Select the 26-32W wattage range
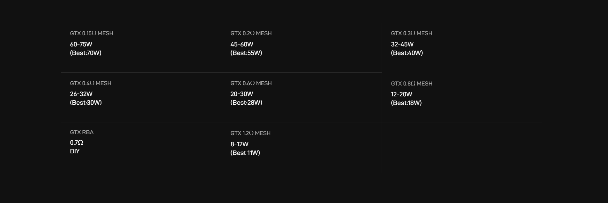This screenshot has height=203, width=608. 81,94
